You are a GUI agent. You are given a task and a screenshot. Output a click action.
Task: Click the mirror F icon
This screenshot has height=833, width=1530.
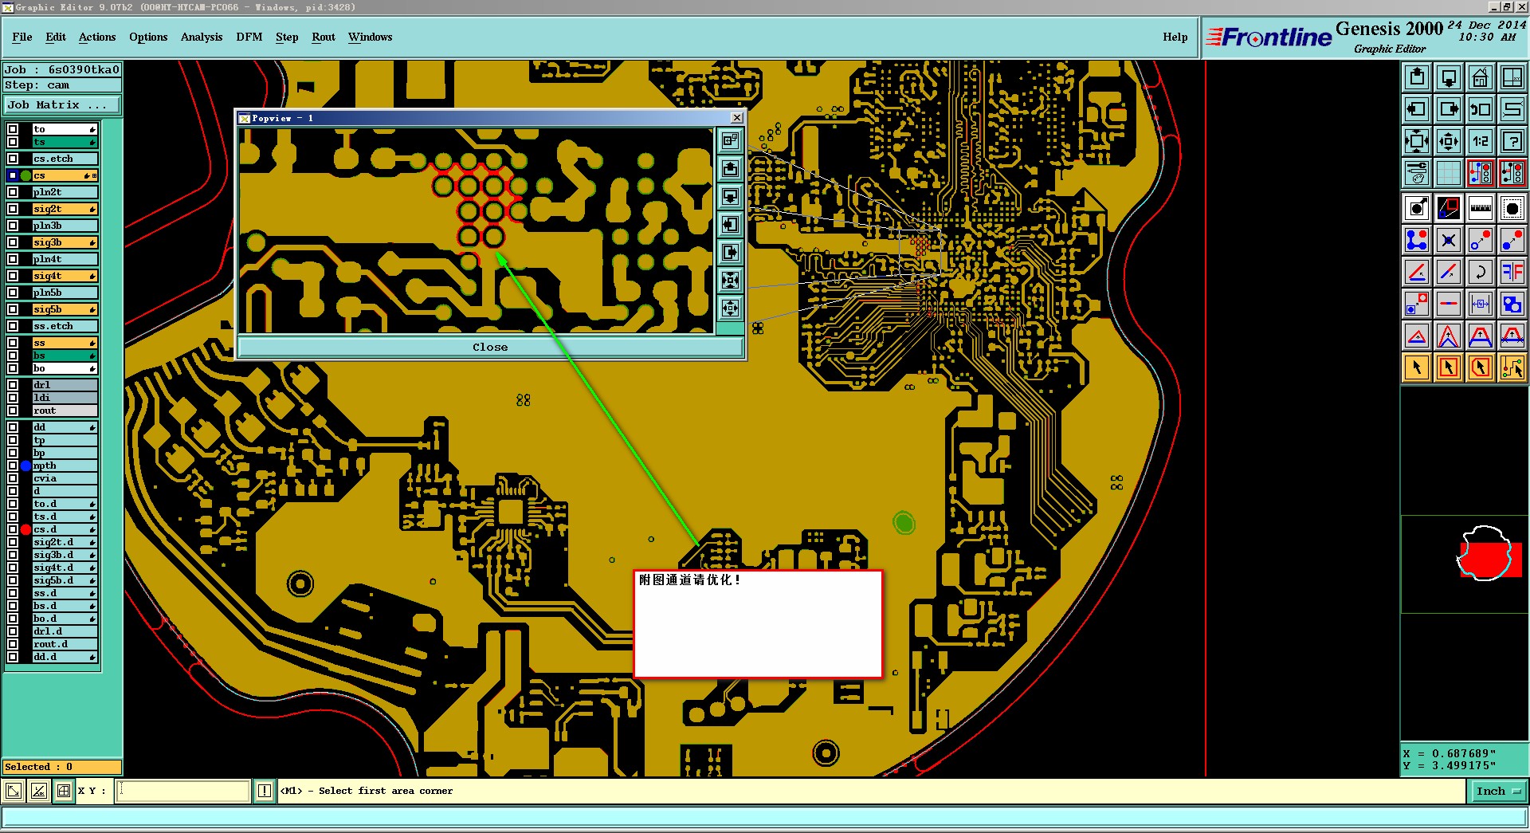pos(1512,272)
